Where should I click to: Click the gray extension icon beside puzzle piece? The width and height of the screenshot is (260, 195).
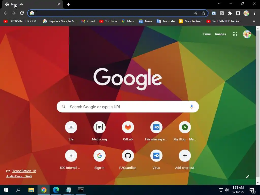pyautogui.click(x=222, y=13)
